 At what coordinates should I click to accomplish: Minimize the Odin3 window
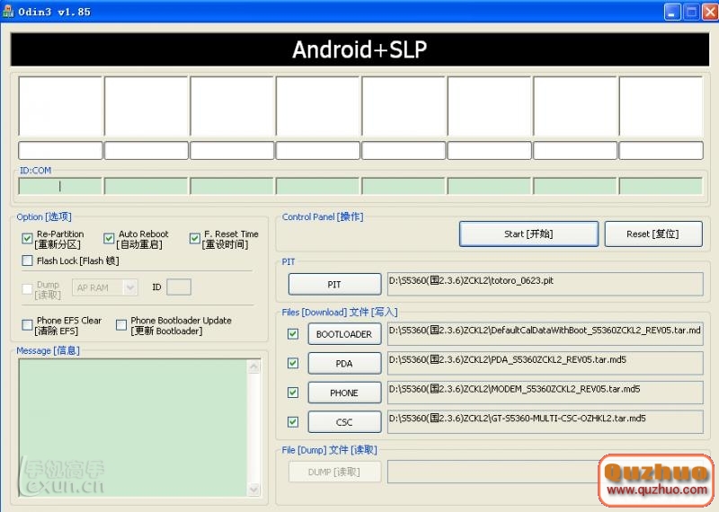point(672,12)
